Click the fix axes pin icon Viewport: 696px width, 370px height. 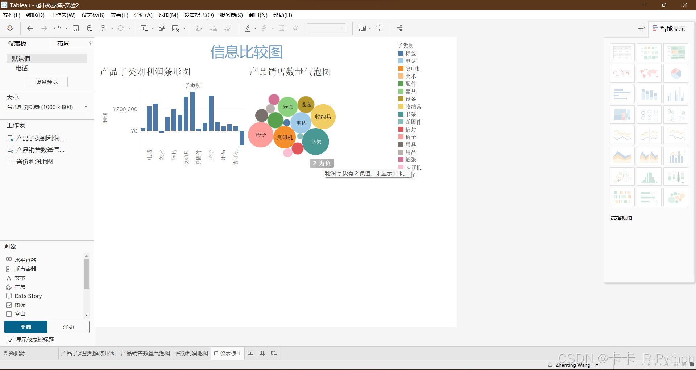(x=296, y=28)
